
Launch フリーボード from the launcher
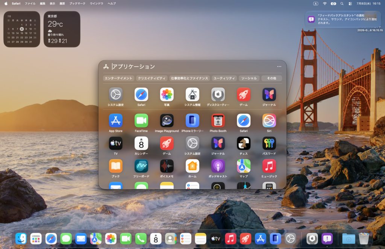coord(141,166)
